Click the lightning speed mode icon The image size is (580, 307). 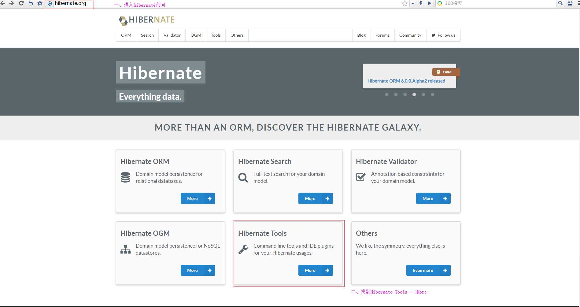[x=421, y=3]
